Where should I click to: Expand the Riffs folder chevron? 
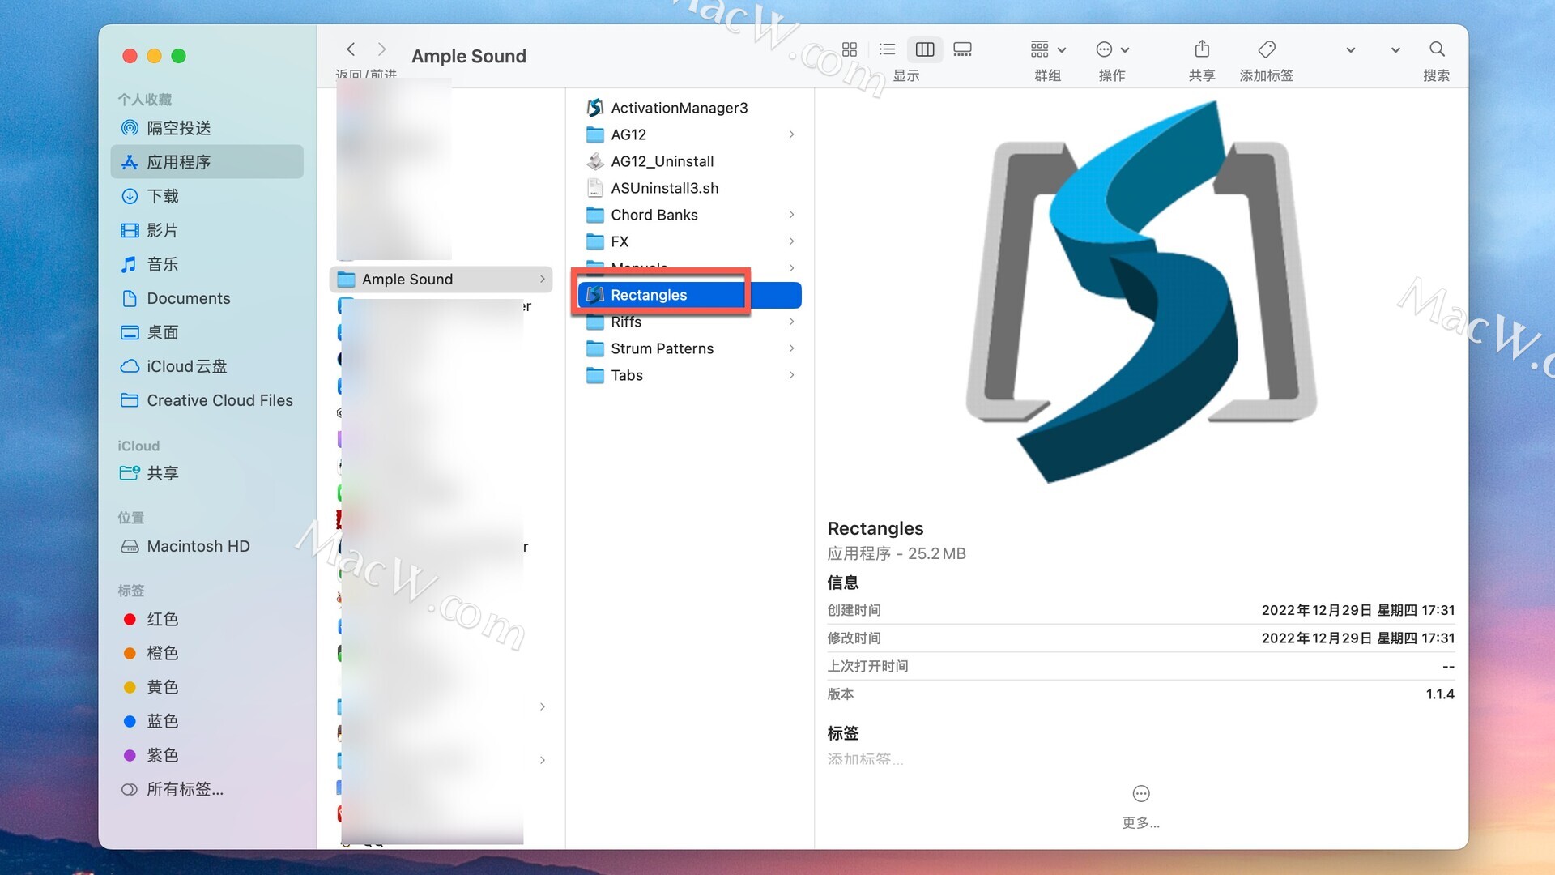(791, 322)
